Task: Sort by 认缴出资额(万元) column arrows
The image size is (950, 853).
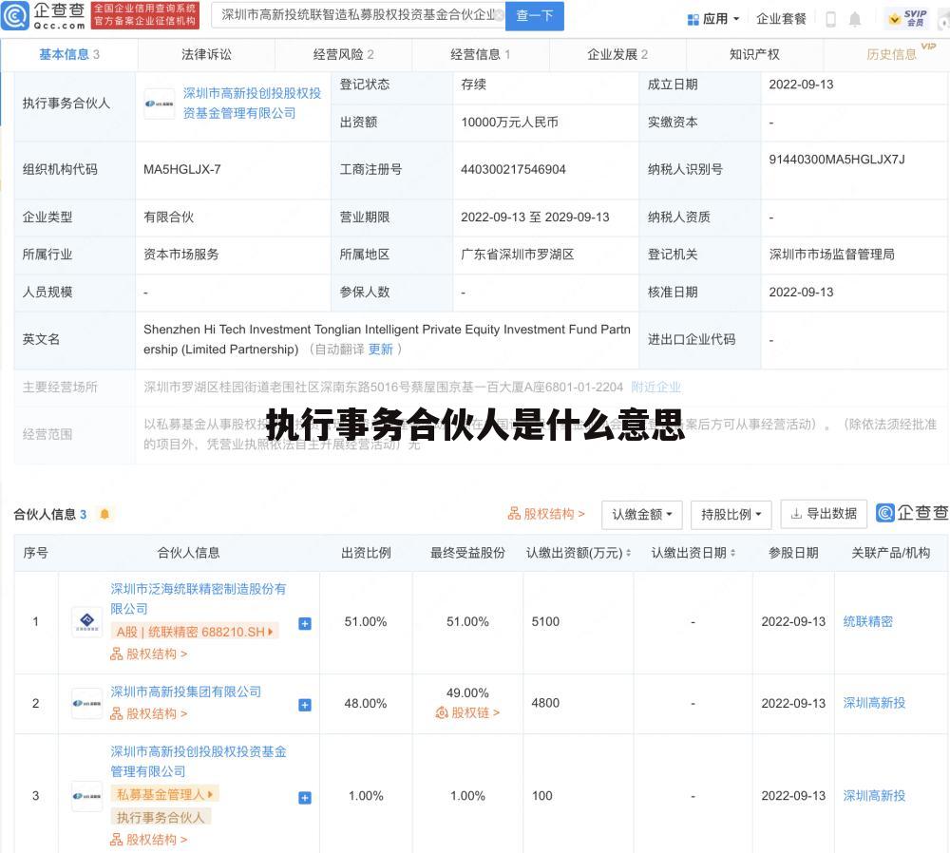Action: click(628, 553)
